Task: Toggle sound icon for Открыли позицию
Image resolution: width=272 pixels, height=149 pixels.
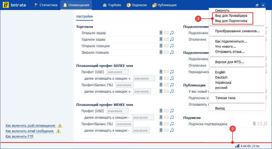Action: pyautogui.click(x=172, y=46)
